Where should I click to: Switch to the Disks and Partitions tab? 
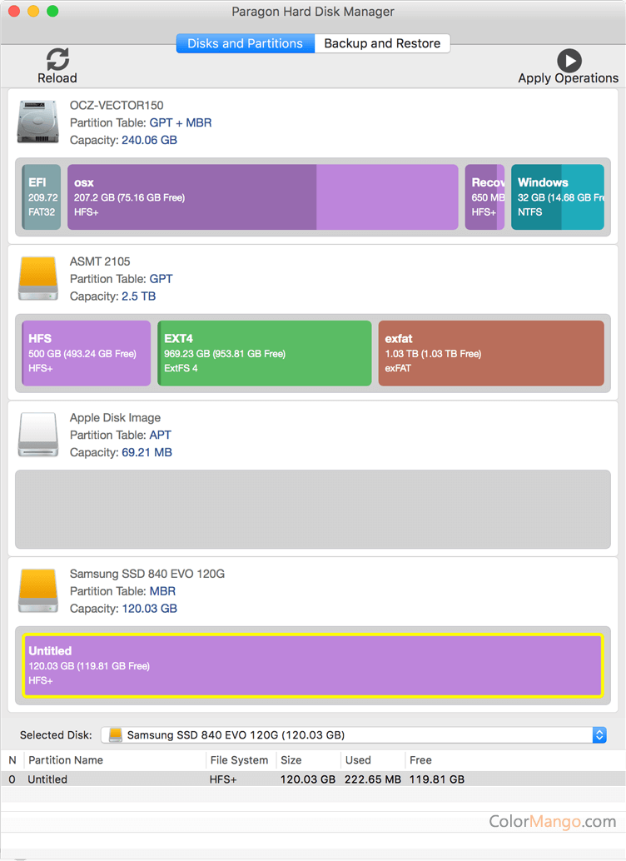point(245,43)
